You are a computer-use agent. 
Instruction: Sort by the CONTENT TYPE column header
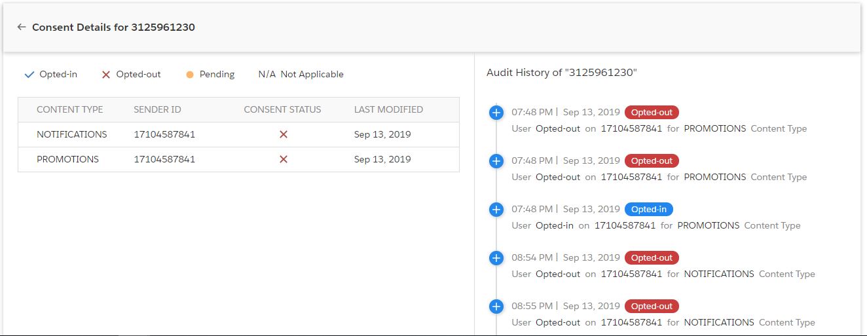point(70,109)
